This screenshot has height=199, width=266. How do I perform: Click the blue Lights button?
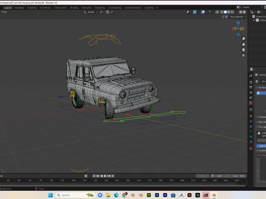point(261,146)
